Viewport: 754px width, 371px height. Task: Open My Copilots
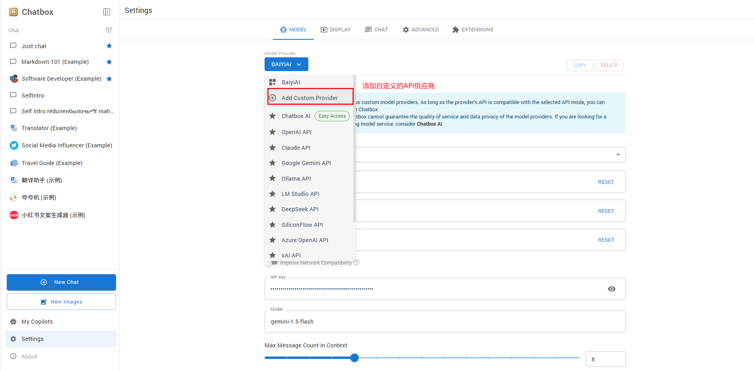61,322
